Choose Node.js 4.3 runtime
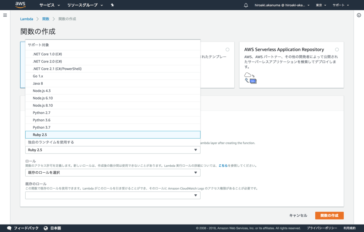Image resolution: width=364 pixels, height=232 pixels. [x=113, y=91]
